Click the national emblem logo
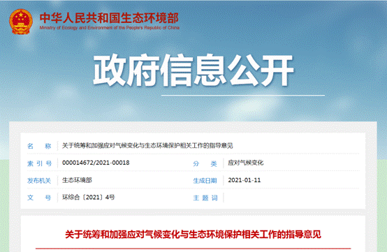The height and width of the screenshot is (252, 387). point(21,22)
